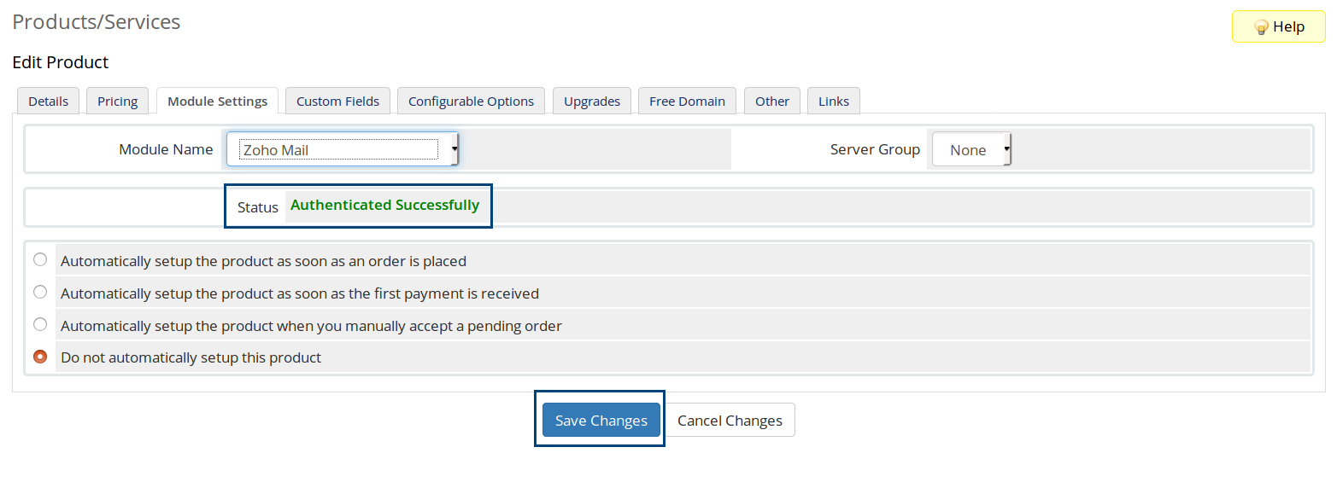This screenshot has height=482, width=1337.
Task: Open the Server Group dropdown
Action: click(971, 149)
